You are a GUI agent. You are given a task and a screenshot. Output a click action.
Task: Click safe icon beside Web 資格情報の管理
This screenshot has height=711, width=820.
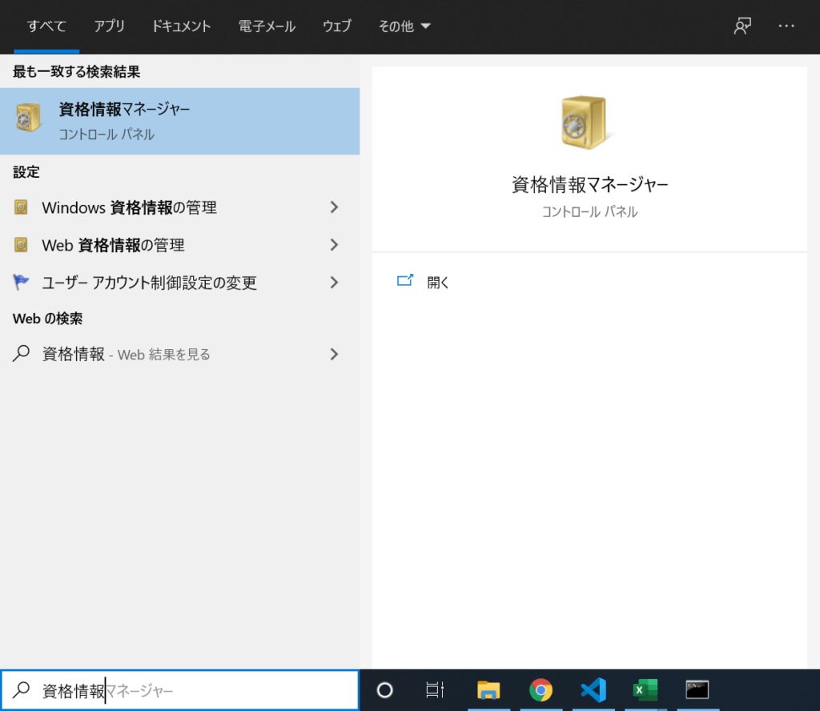pos(21,245)
